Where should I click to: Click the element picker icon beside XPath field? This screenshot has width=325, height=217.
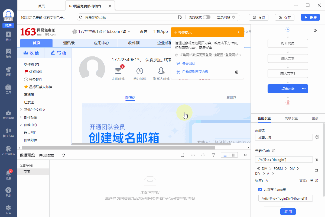pos(316,160)
